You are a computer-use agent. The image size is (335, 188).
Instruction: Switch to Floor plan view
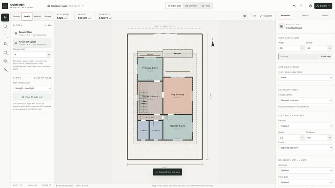(x=174, y=6)
